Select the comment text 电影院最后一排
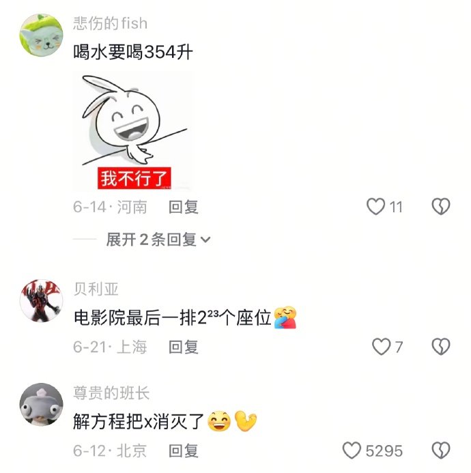 coord(135,318)
